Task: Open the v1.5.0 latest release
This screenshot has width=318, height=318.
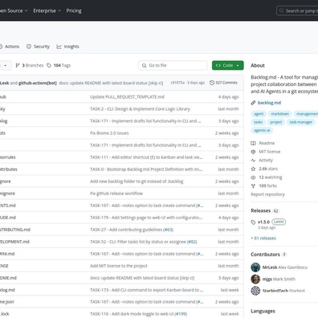Action: (263, 222)
